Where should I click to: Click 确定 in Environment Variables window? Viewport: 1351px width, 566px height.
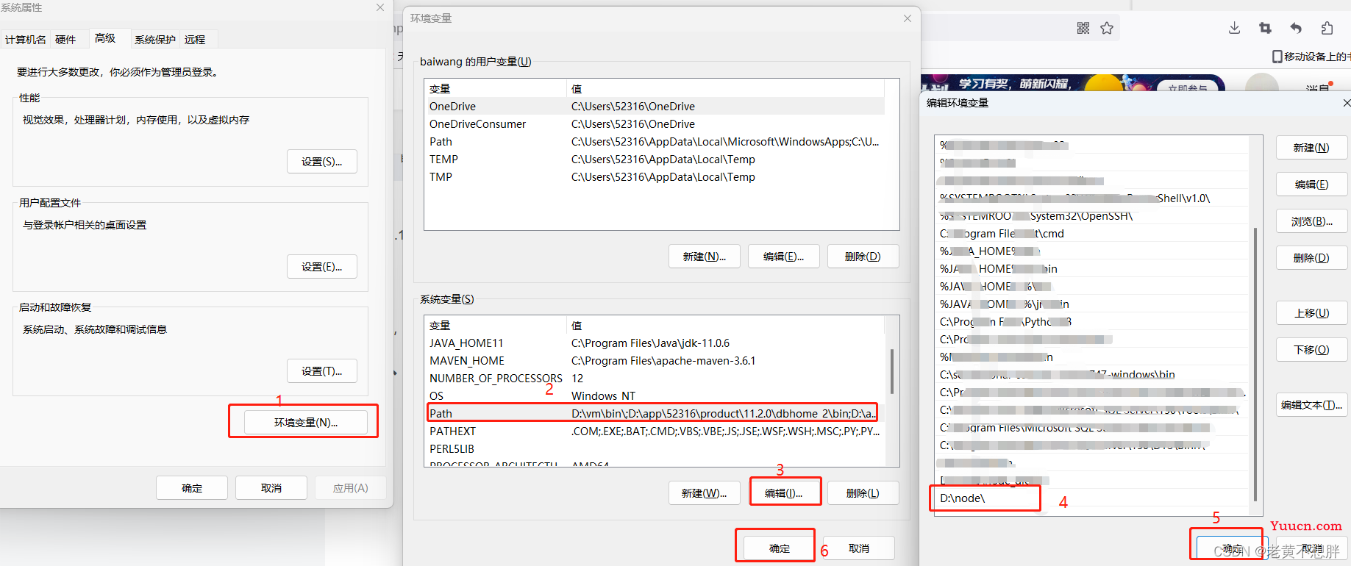pyautogui.click(x=780, y=548)
